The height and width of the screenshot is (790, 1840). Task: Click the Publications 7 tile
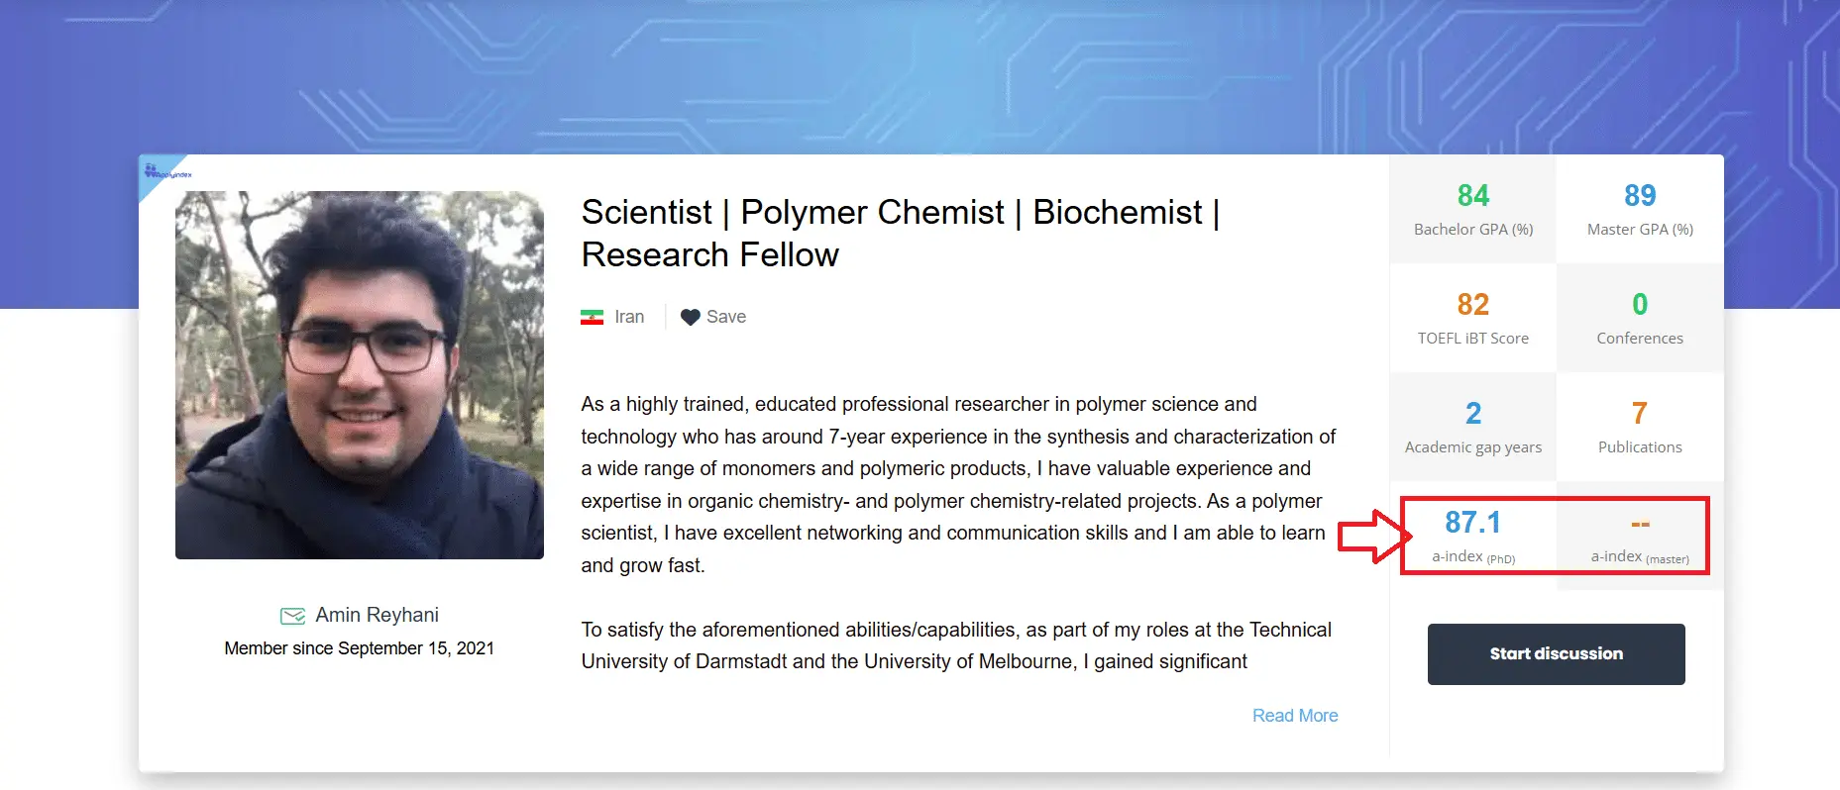tap(1640, 427)
